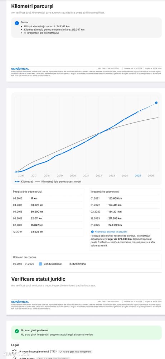Click the Condus normal light-blue swatch
This screenshot has width=165, height=359.
(x=40, y=264)
